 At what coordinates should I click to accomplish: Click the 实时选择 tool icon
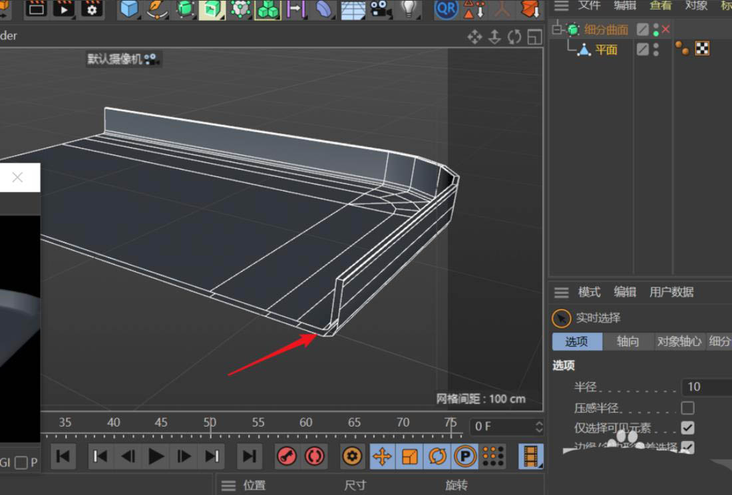[561, 319]
